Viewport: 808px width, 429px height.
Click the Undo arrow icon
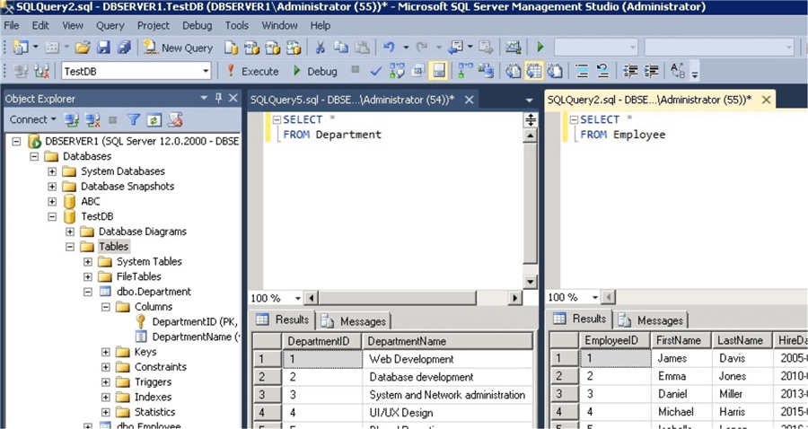pyautogui.click(x=389, y=48)
